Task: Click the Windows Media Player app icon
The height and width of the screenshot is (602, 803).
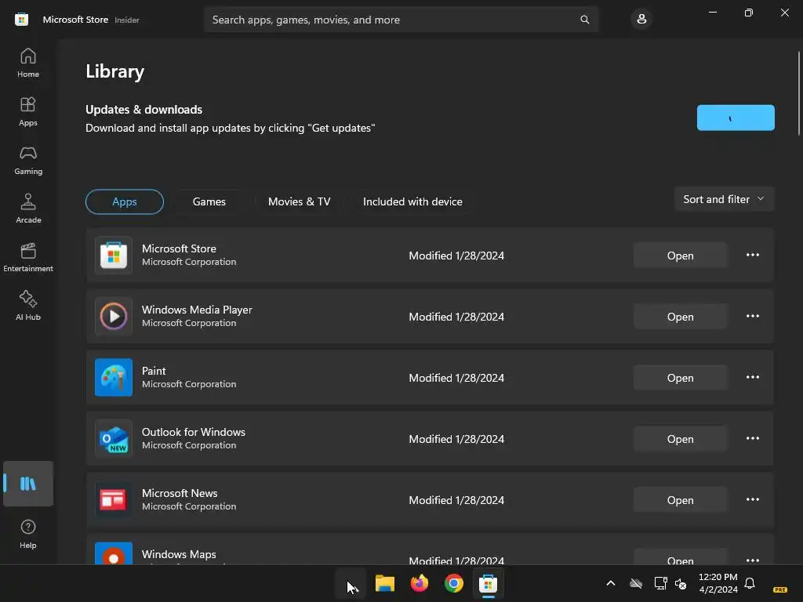Action: [114, 317]
